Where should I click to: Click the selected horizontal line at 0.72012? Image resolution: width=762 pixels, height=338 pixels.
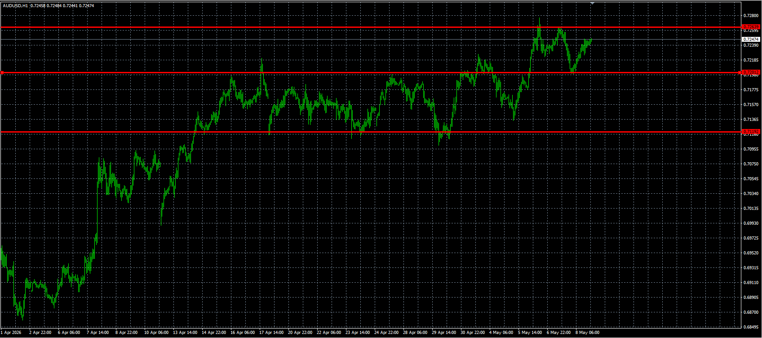pos(370,72)
